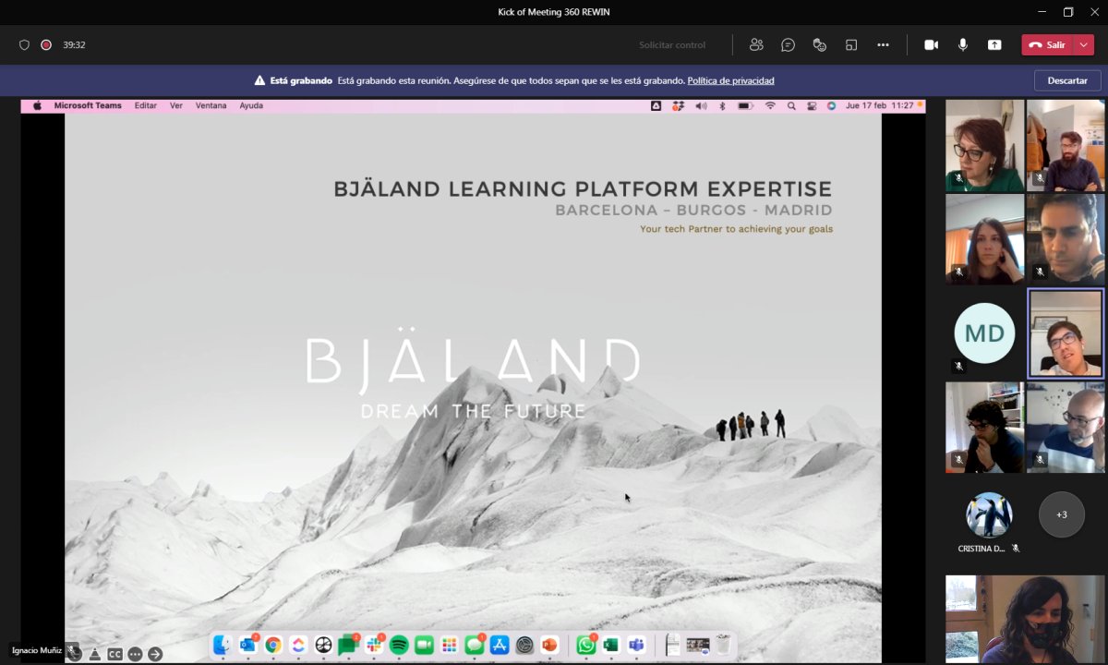This screenshot has height=665, width=1108.
Task: Open Finder in the Dock
Action: pos(222,646)
